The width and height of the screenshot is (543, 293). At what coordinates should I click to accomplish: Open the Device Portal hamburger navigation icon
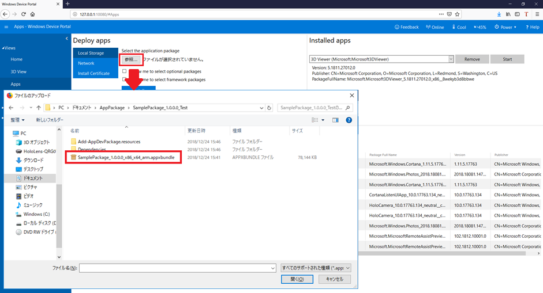tap(6, 26)
